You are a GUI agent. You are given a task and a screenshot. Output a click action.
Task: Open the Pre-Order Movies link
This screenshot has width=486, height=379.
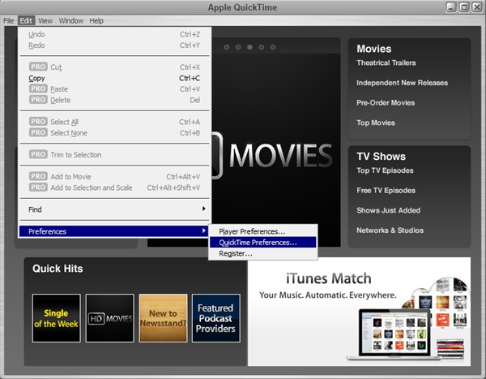386,102
